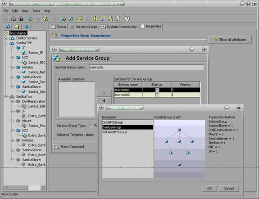Switch to the System Connectivity tab
This screenshot has width=259, height=199.
pos(119,27)
